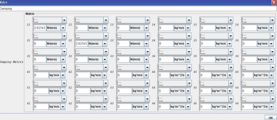
Task: Click the curve-type icon for matrix cell 61
Action: pos(36,99)
